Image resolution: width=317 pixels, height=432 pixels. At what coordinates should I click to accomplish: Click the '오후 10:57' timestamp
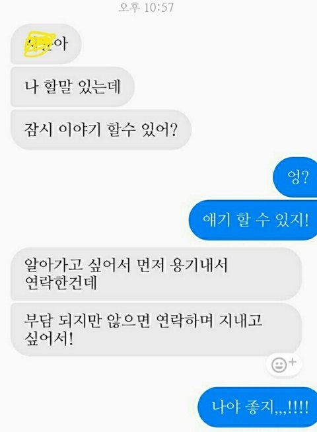[x=146, y=7]
